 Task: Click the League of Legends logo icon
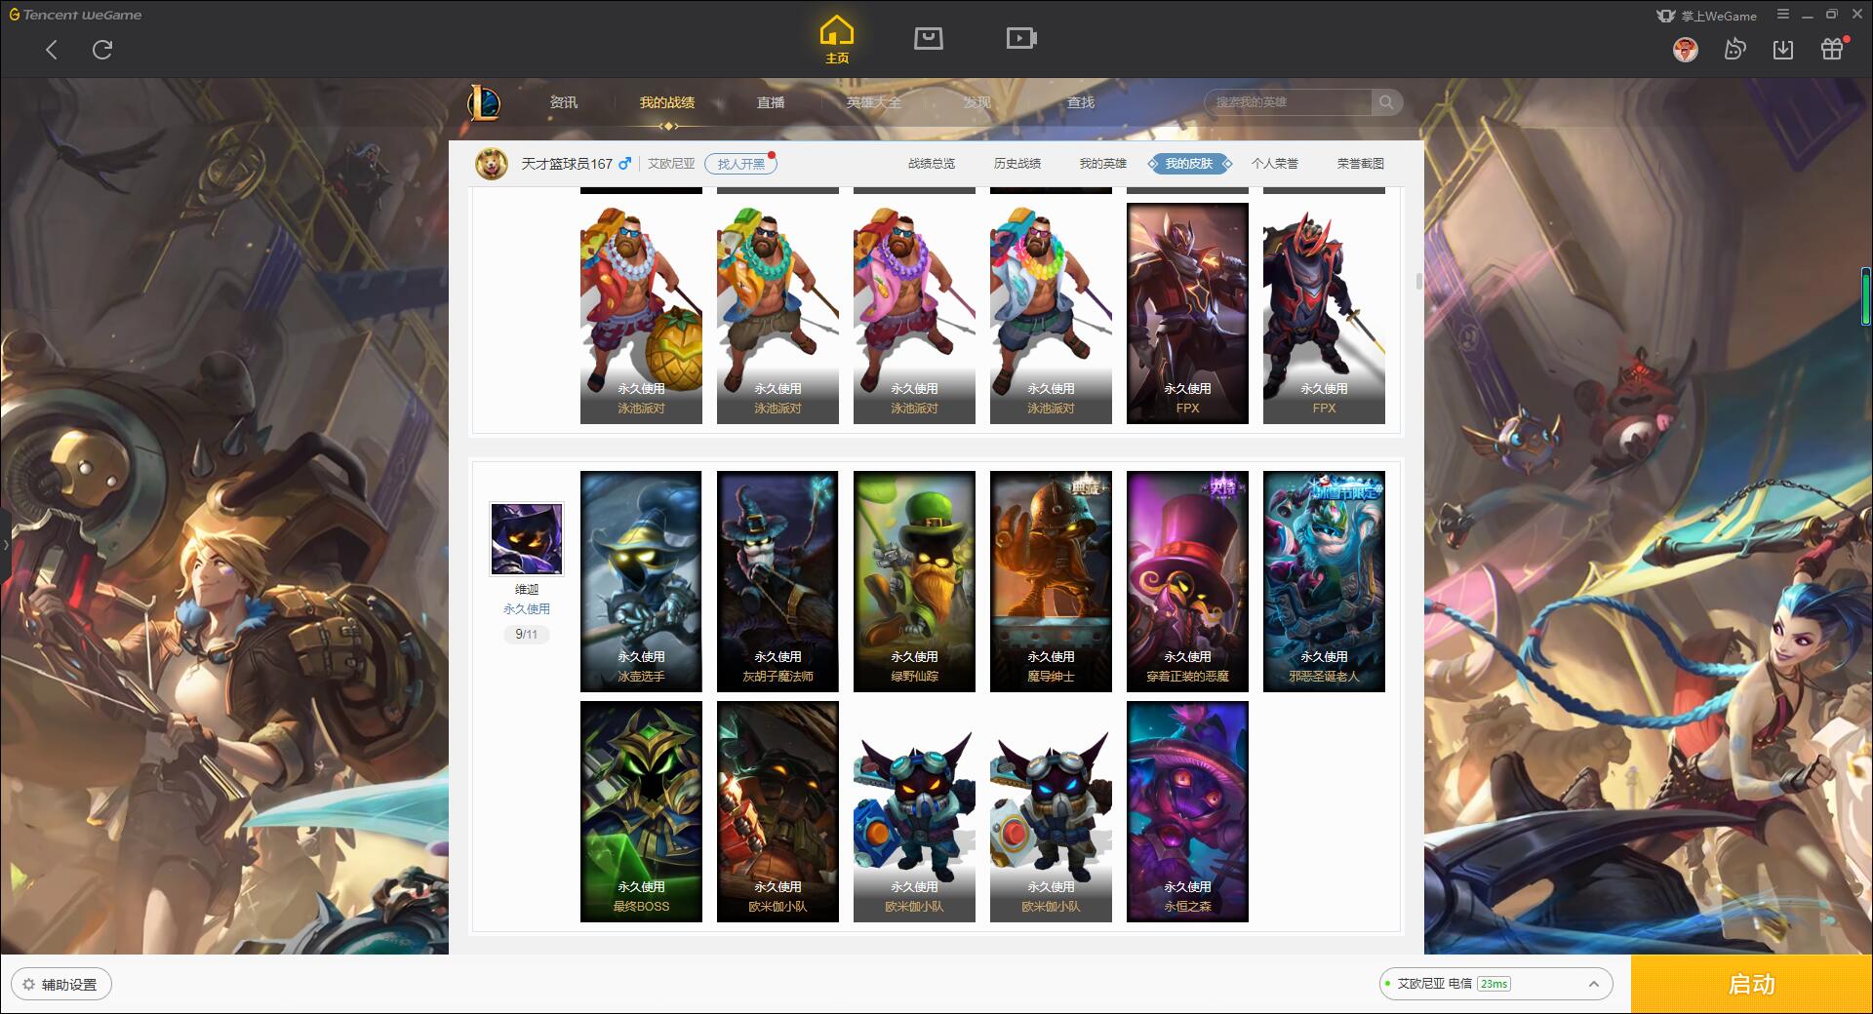click(484, 102)
